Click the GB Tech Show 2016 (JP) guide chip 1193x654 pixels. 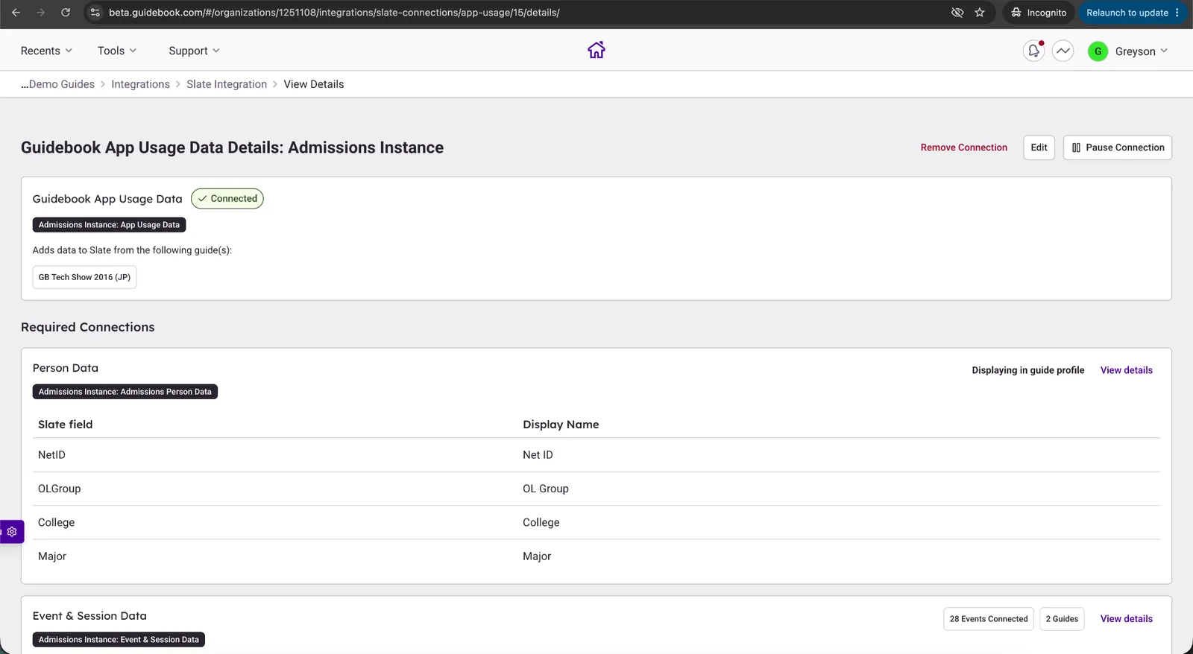84,277
